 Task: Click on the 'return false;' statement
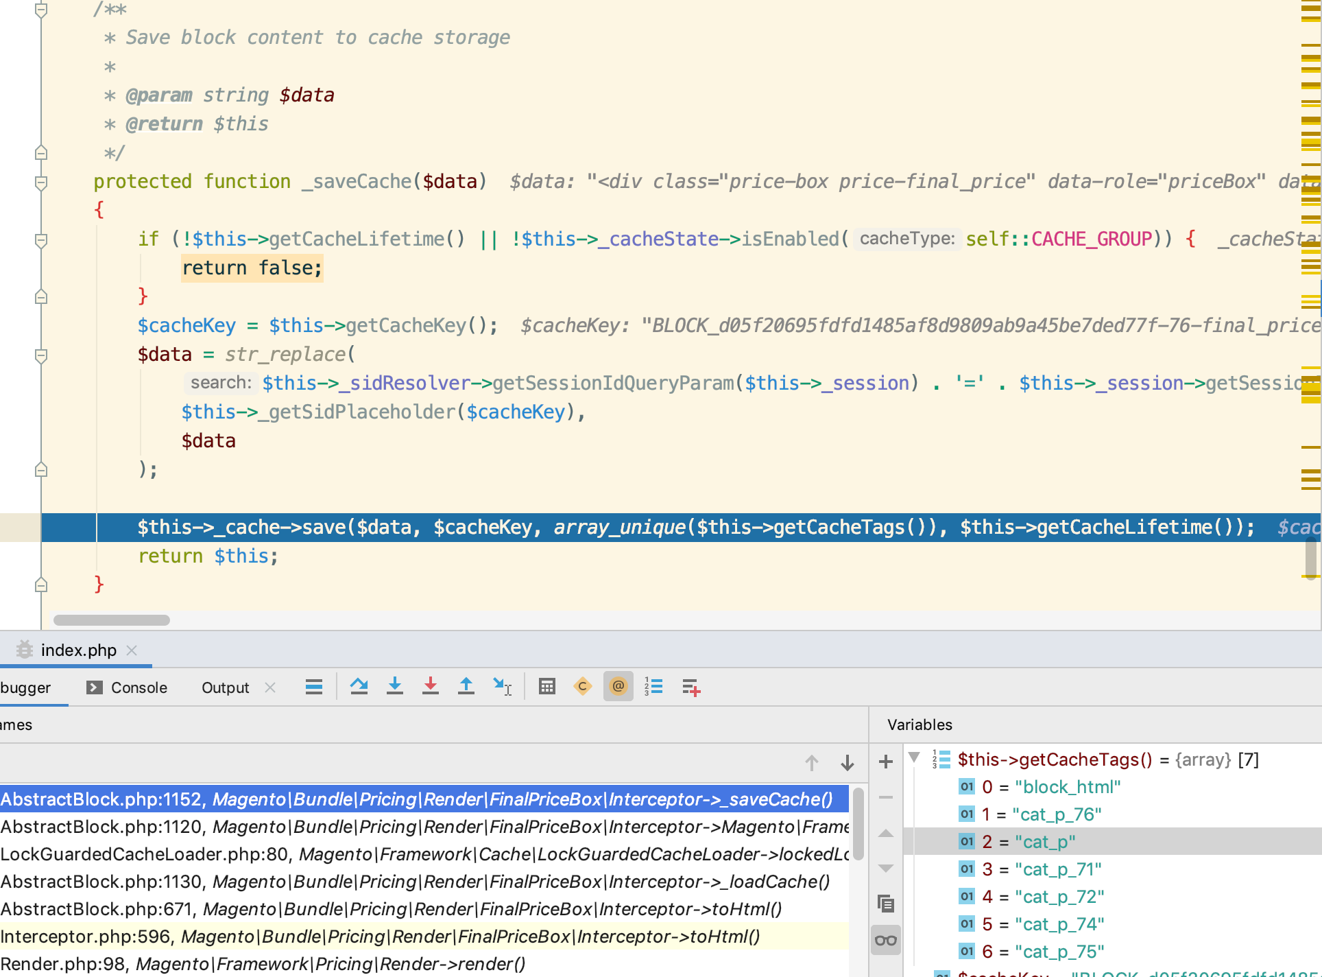coord(252,268)
